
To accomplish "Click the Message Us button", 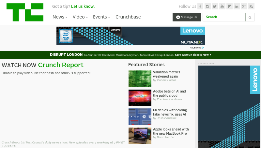I will (x=187, y=17).
